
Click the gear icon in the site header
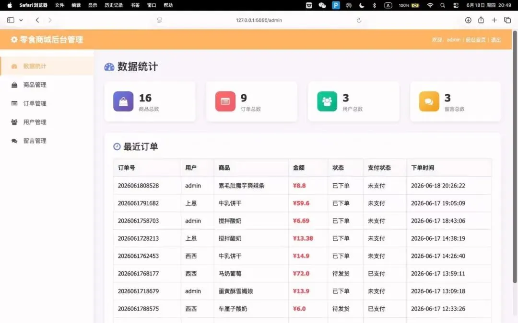[x=14, y=40]
